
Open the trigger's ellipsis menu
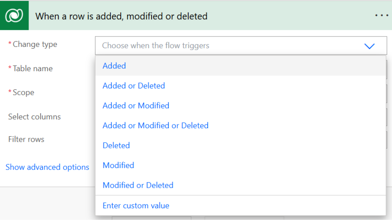[x=382, y=16]
